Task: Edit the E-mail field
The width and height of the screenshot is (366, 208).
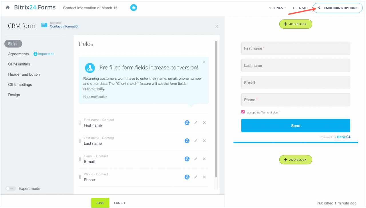Action: pos(196,159)
